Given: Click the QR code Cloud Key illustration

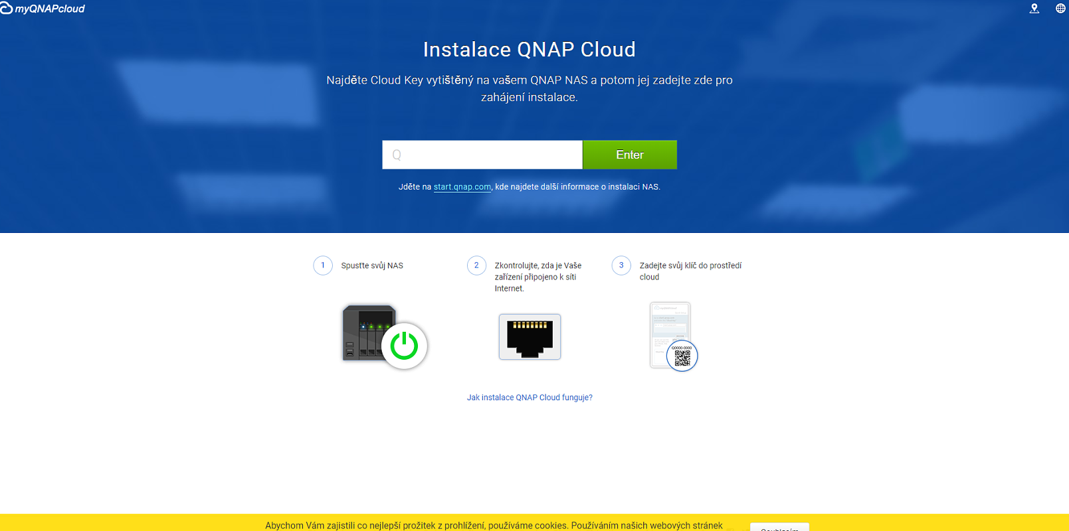Looking at the screenshot, I should pos(673,337).
